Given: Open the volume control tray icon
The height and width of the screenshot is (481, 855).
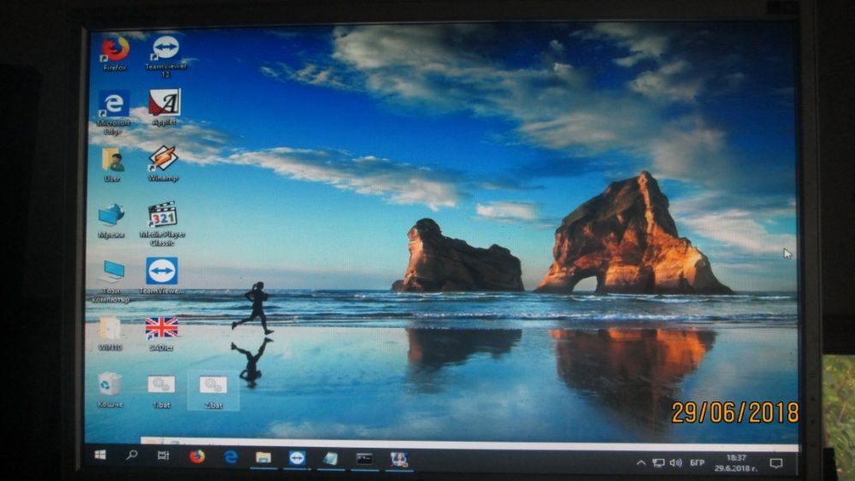Looking at the screenshot, I should (x=675, y=463).
